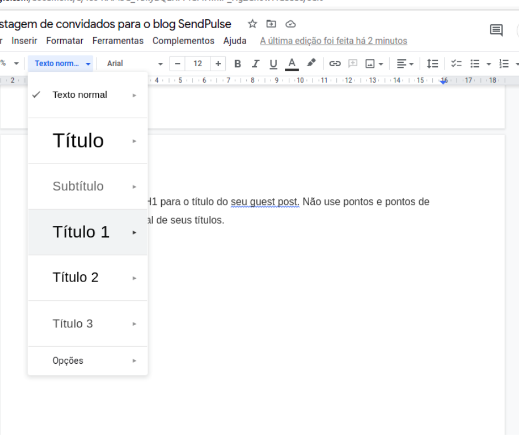
Task: Increase font size with plus button
Action: [218, 63]
